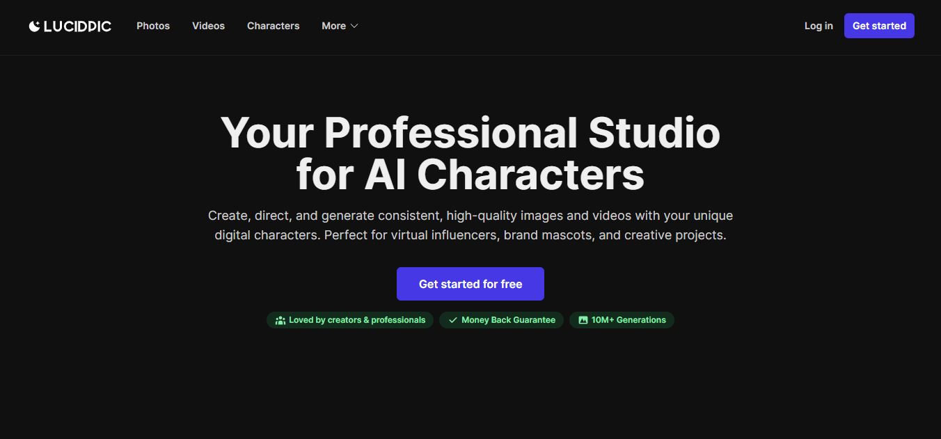The width and height of the screenshot is (941, 439).
Task: Click the subtitle line starting Create, direct, and generate
Action: click(x=470, y=216)
